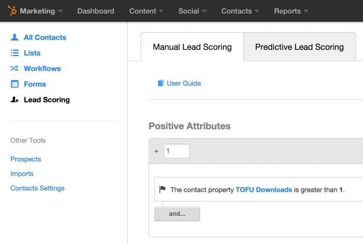
Task: Switch to Predictive Lead Scoring tab
Action: [299, 47]
